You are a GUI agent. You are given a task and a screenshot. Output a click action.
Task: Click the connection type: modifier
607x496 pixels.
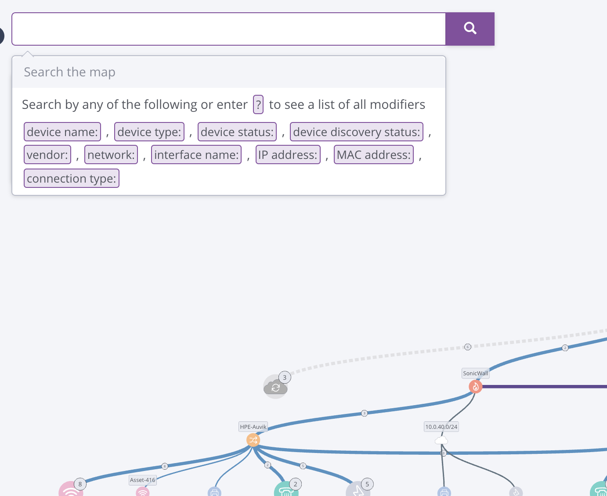coord(71,178)
